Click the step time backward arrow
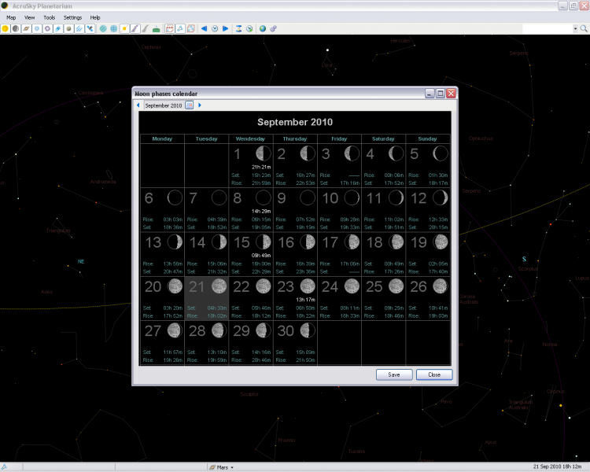The height and width of the screenshot is (472, 590). point(204,28)
